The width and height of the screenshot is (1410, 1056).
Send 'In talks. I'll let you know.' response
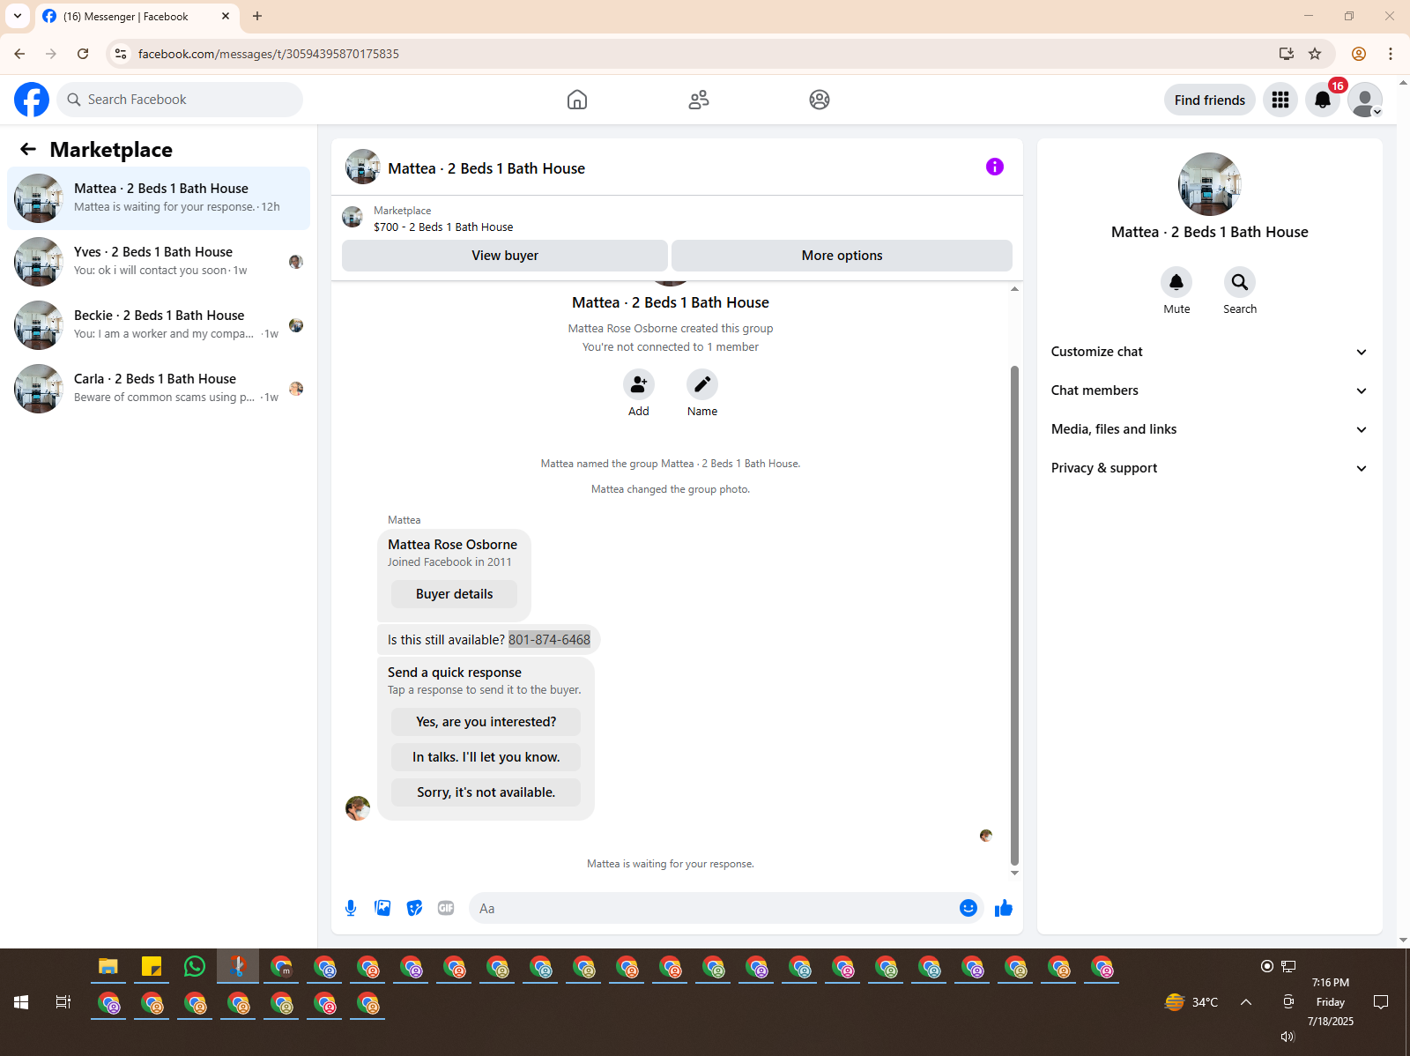486,757
